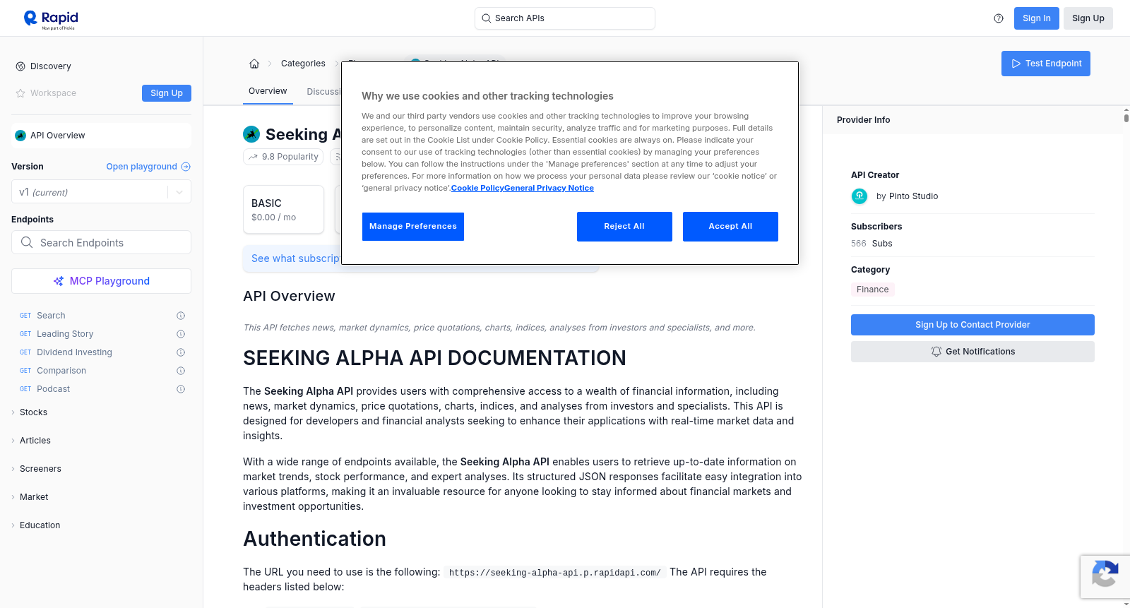The height and width of the screenshot is (608, 1130).
Task: Click the by Pinto Studio creator name
Action: click(907, 196)
